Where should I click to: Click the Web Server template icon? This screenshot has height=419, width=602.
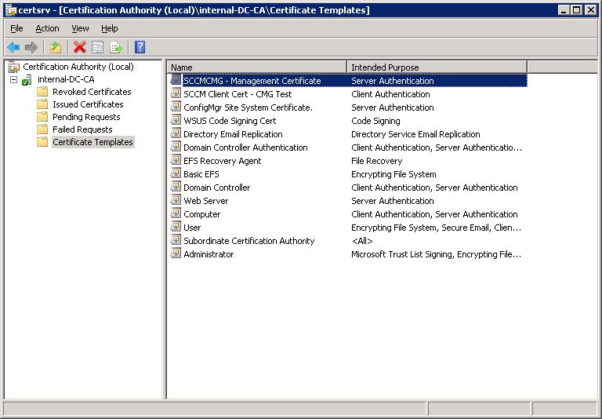coord(176,200)
